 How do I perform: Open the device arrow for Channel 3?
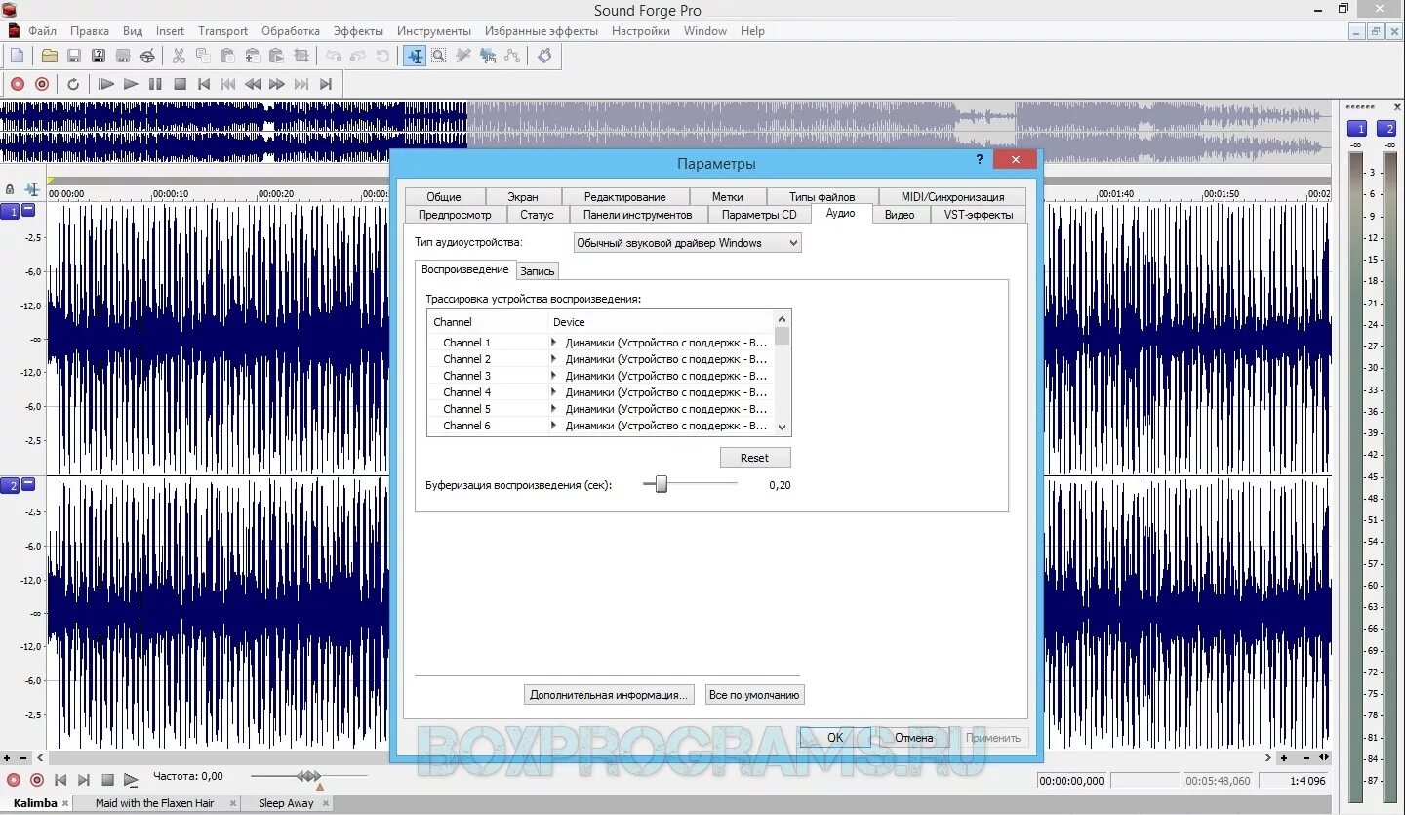[x=553, y=376]
